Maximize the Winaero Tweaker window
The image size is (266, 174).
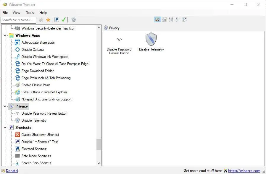245,4
